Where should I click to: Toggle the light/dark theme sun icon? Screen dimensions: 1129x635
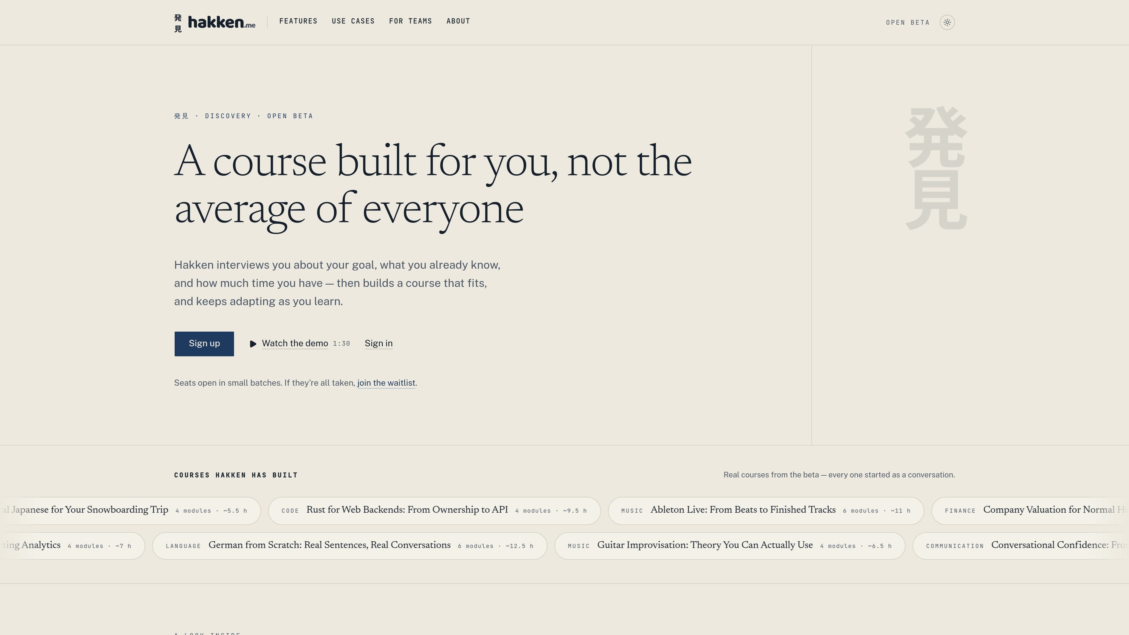(947, 22)
